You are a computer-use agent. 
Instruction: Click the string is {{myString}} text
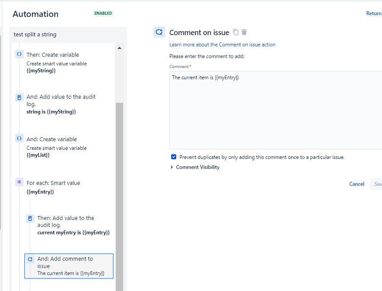51,112
